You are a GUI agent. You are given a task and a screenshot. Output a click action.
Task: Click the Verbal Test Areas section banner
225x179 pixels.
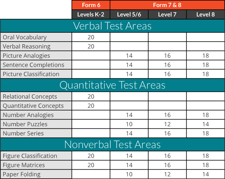(112, 26)
